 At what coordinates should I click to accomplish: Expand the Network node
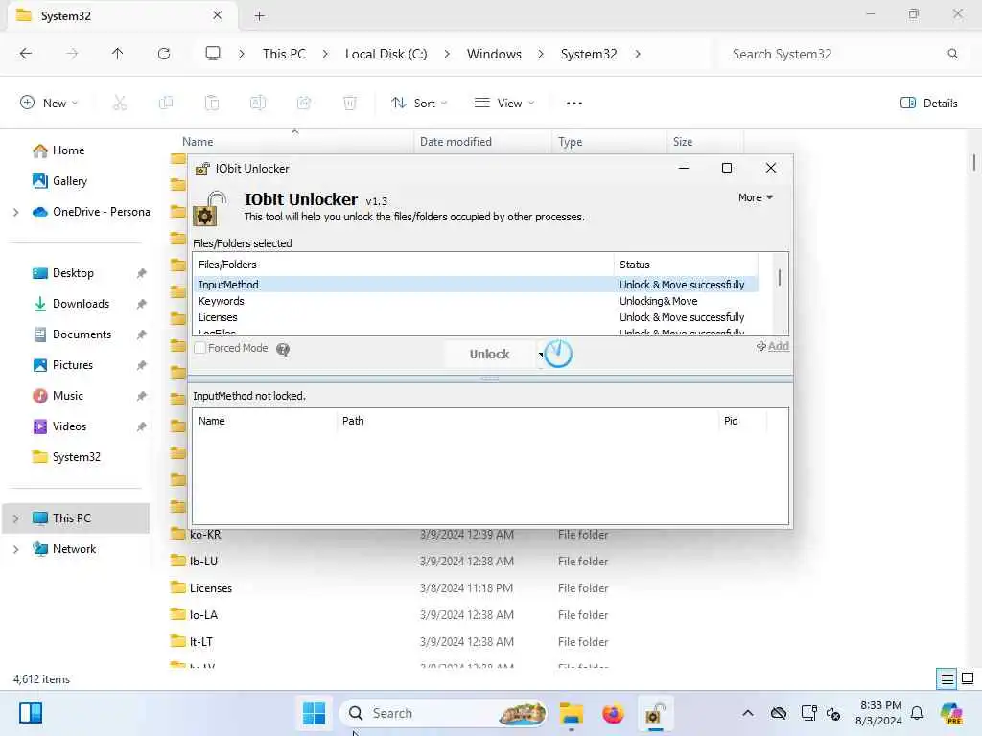click(x=16, y=549)
